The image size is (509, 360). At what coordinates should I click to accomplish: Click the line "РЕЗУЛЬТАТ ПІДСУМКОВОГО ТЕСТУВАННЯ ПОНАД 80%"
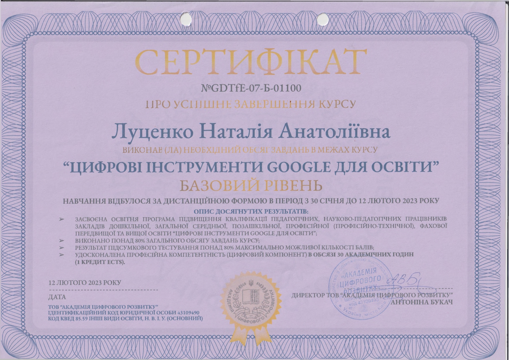coord(225,247)
